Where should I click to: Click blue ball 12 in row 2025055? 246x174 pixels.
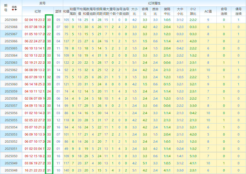click(x=58, y=120)
